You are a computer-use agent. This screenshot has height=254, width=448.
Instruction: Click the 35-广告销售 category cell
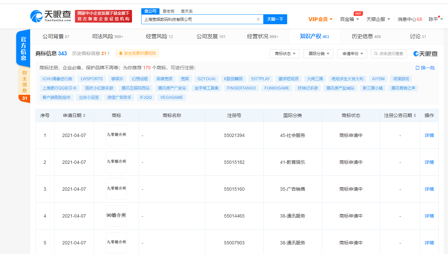pyautogui.click(x=292, y=189)
